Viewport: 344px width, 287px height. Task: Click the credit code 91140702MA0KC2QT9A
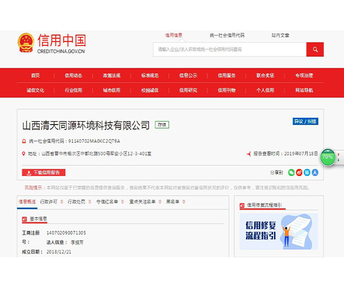[94, 141]
